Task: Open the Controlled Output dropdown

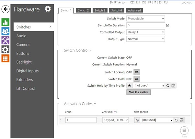Action: point(145,32)
